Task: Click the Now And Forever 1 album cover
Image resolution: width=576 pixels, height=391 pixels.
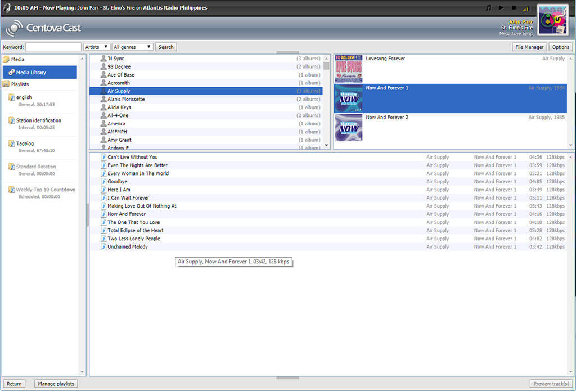Action: click(349, 98)
